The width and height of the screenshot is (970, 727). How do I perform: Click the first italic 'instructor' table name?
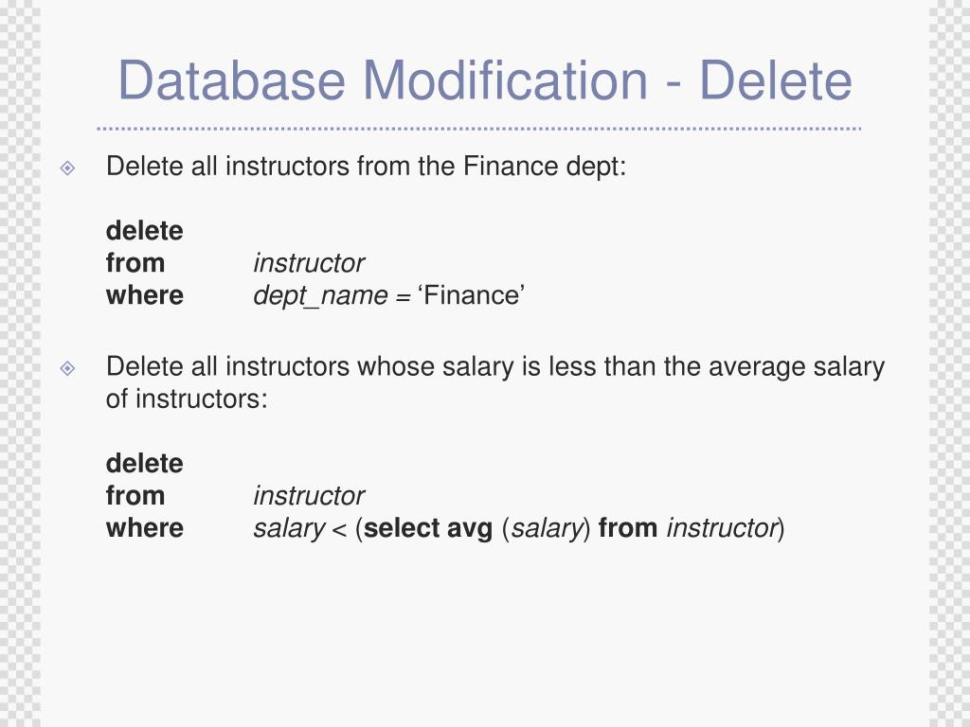click(309, 263)
